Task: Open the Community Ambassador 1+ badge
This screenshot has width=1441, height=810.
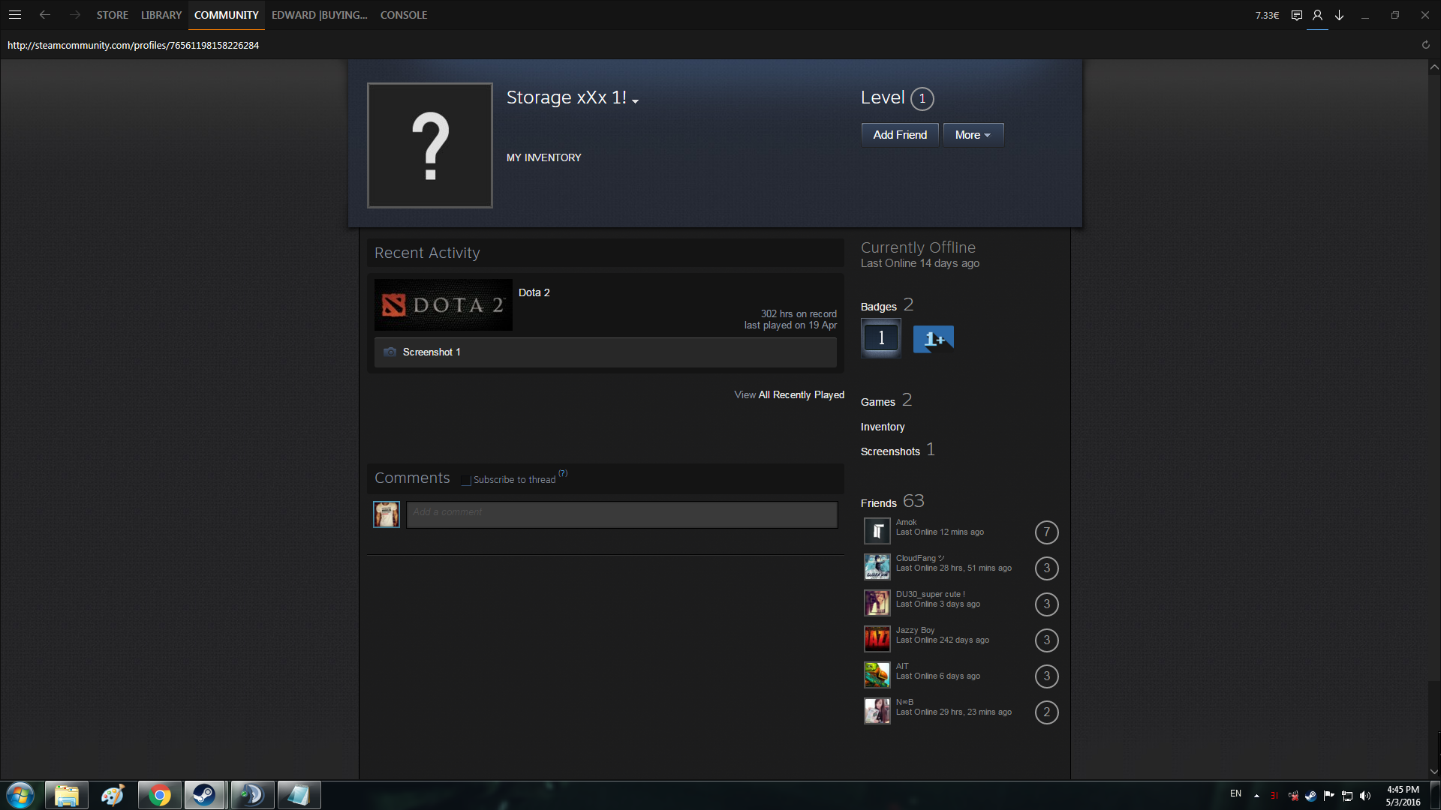Action: (x=933, y=339)
